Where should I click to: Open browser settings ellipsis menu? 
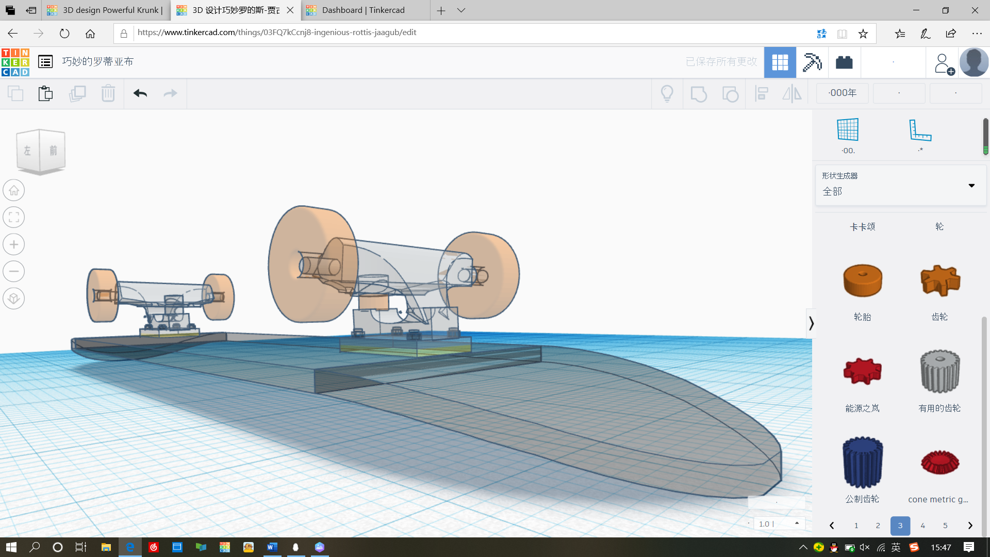point(977,34)
